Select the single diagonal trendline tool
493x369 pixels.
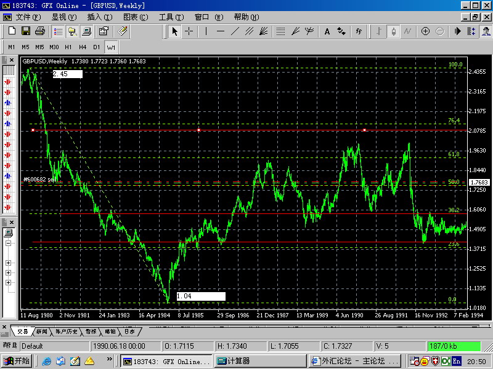click(235, 31)
